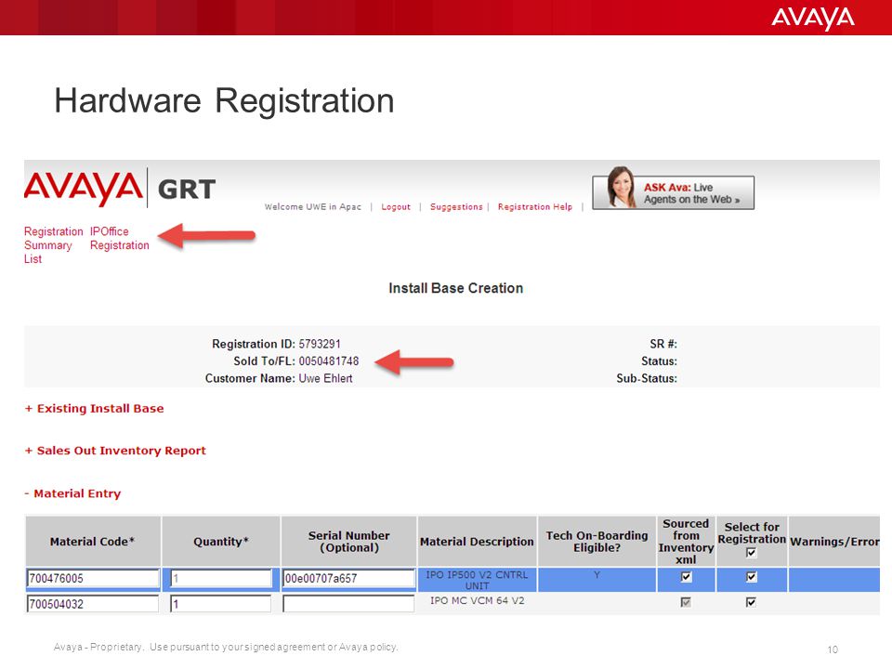The width and height of the screenshot is (892, 669).
Task: Click the Tech On-Boarding Eligible column header
Action: click(x=597, y=542)
